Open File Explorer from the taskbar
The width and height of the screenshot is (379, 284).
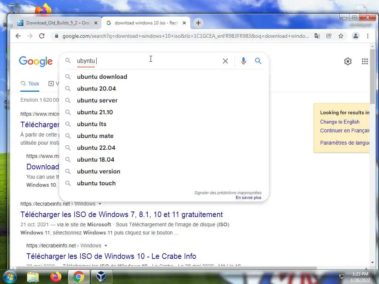(33, 277)
